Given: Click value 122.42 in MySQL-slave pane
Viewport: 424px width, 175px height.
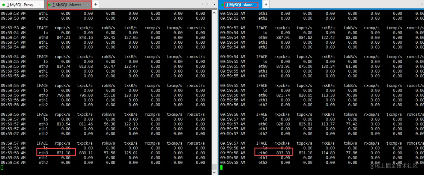Looking at the screenshot, I should tap(328, 38).
